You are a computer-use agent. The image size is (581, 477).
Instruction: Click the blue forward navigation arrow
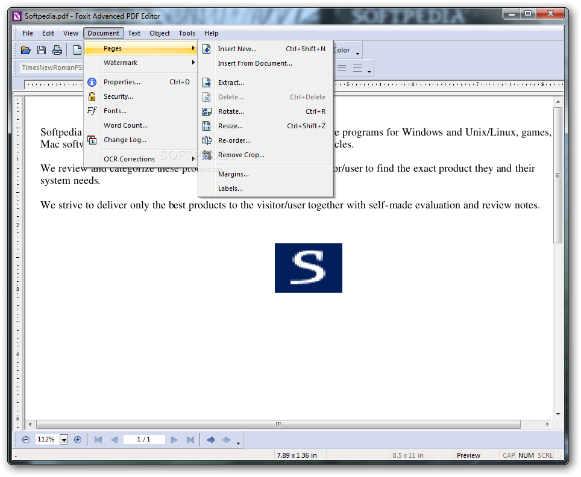[x=227, y=440]
